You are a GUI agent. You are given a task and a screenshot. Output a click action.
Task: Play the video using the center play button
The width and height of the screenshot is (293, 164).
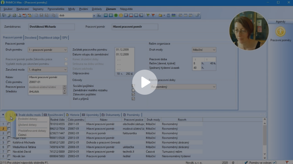[x=145, y=82]
